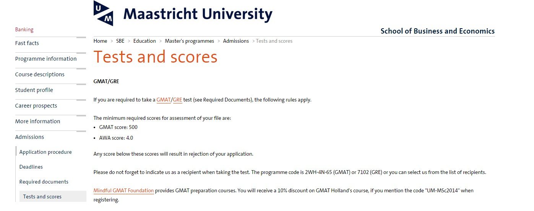Select Tests and scores in the sidebar
This screenshot has height=211, width=534.
[x=42, y=197]
